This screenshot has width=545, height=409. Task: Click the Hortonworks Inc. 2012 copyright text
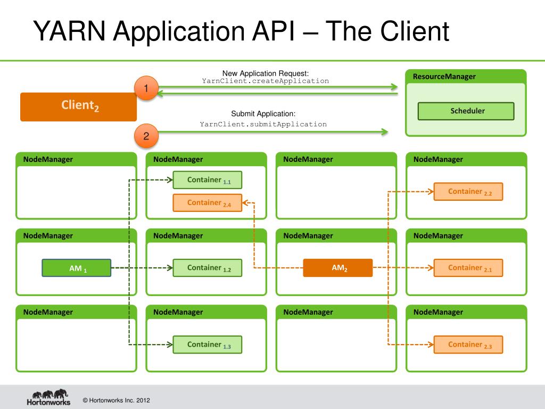pos(113,400)
